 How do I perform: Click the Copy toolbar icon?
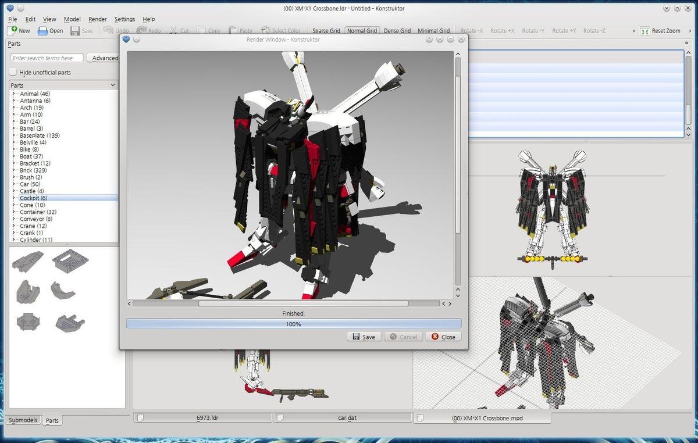201,31
